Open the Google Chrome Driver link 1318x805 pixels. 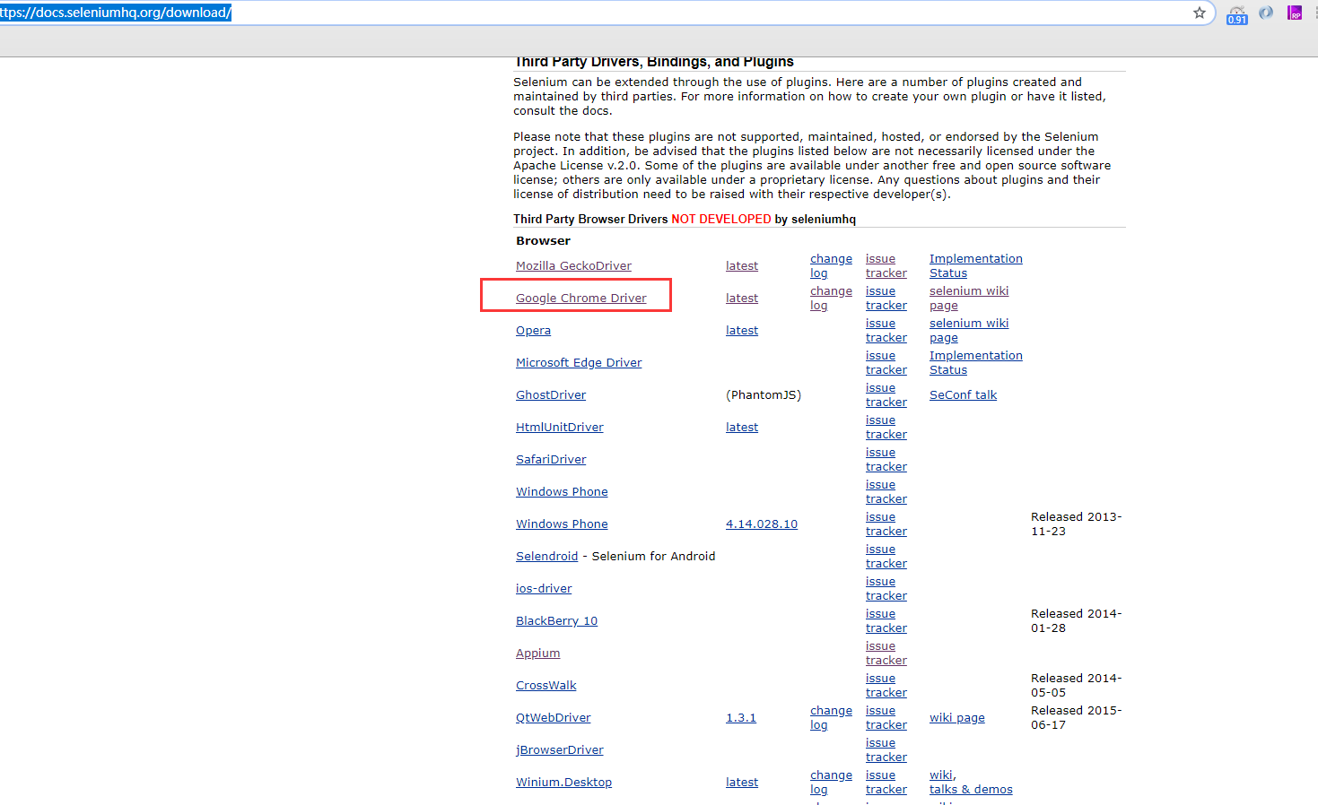tap(580, 298)
